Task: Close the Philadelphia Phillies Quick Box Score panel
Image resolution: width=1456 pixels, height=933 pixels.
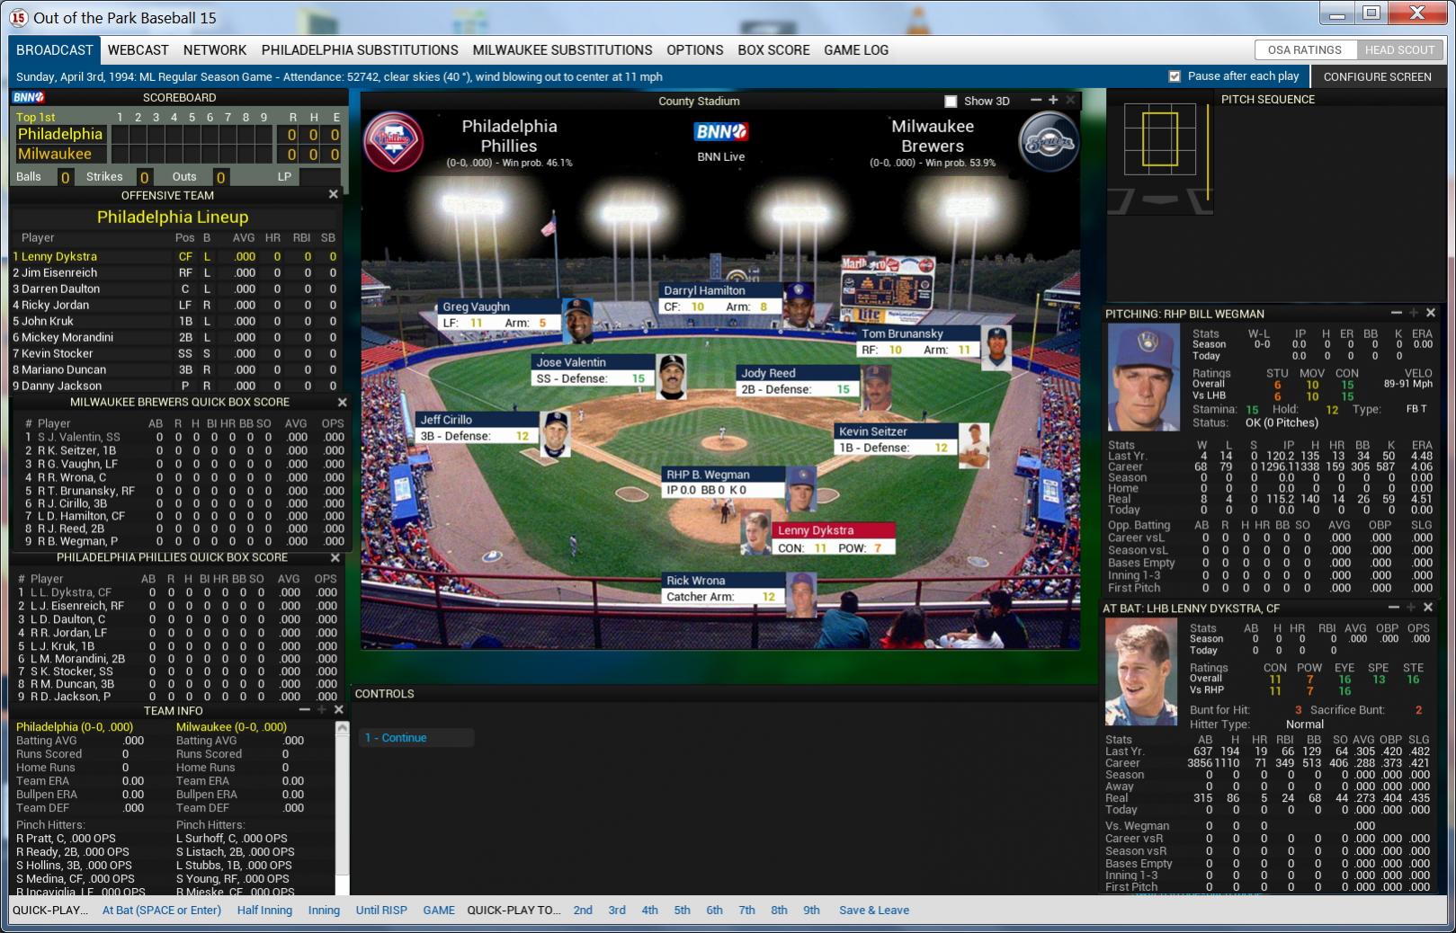Action: click(335, 557)
